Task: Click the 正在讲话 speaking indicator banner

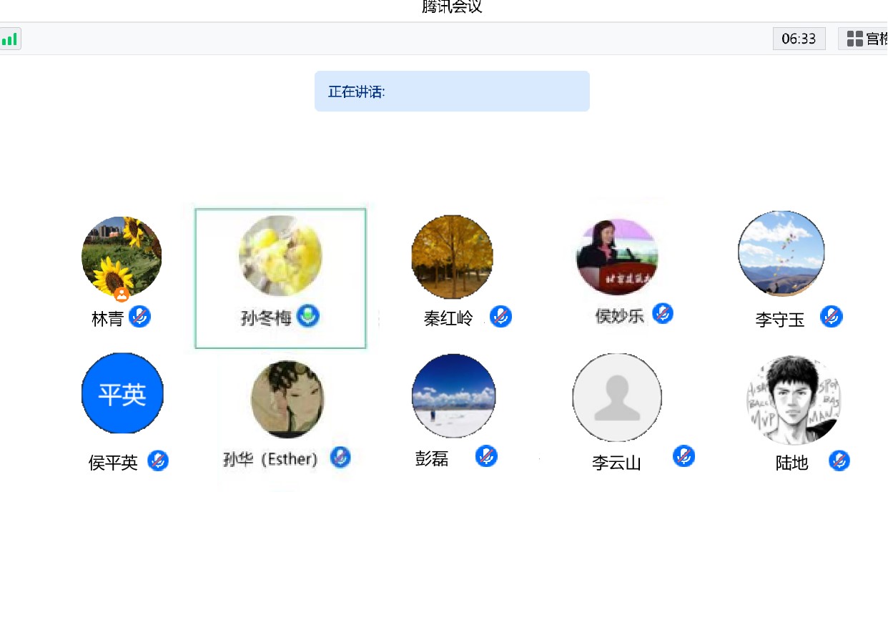Action: click(x=452, y=92)
